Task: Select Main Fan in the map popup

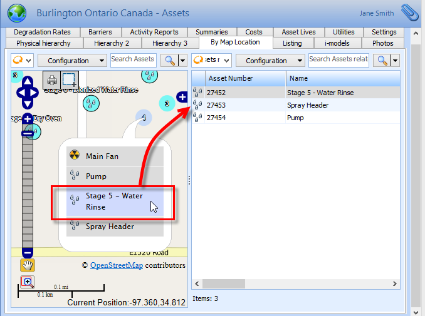Action: (x=102, y=156)
